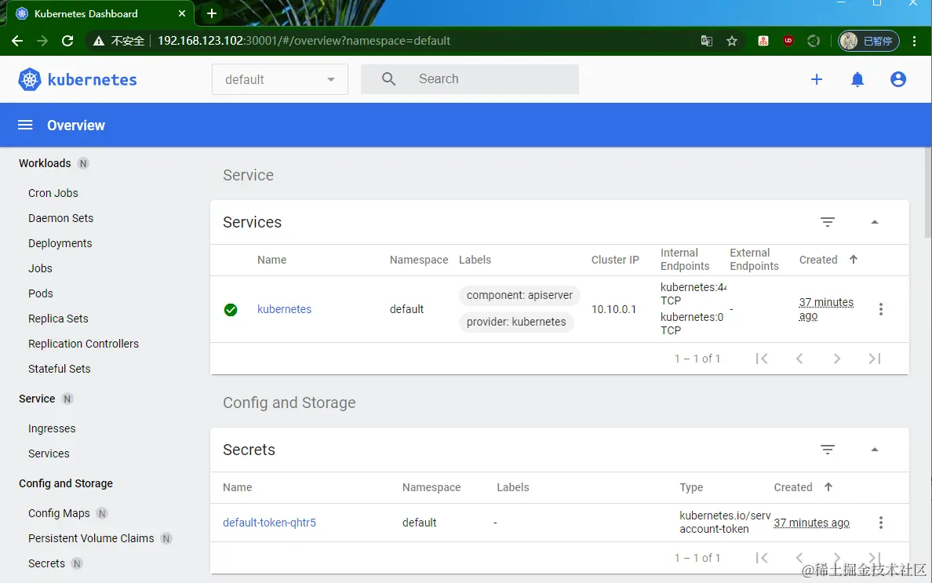Click cluster IP 10.10.0.1

[x=613, y=309]
